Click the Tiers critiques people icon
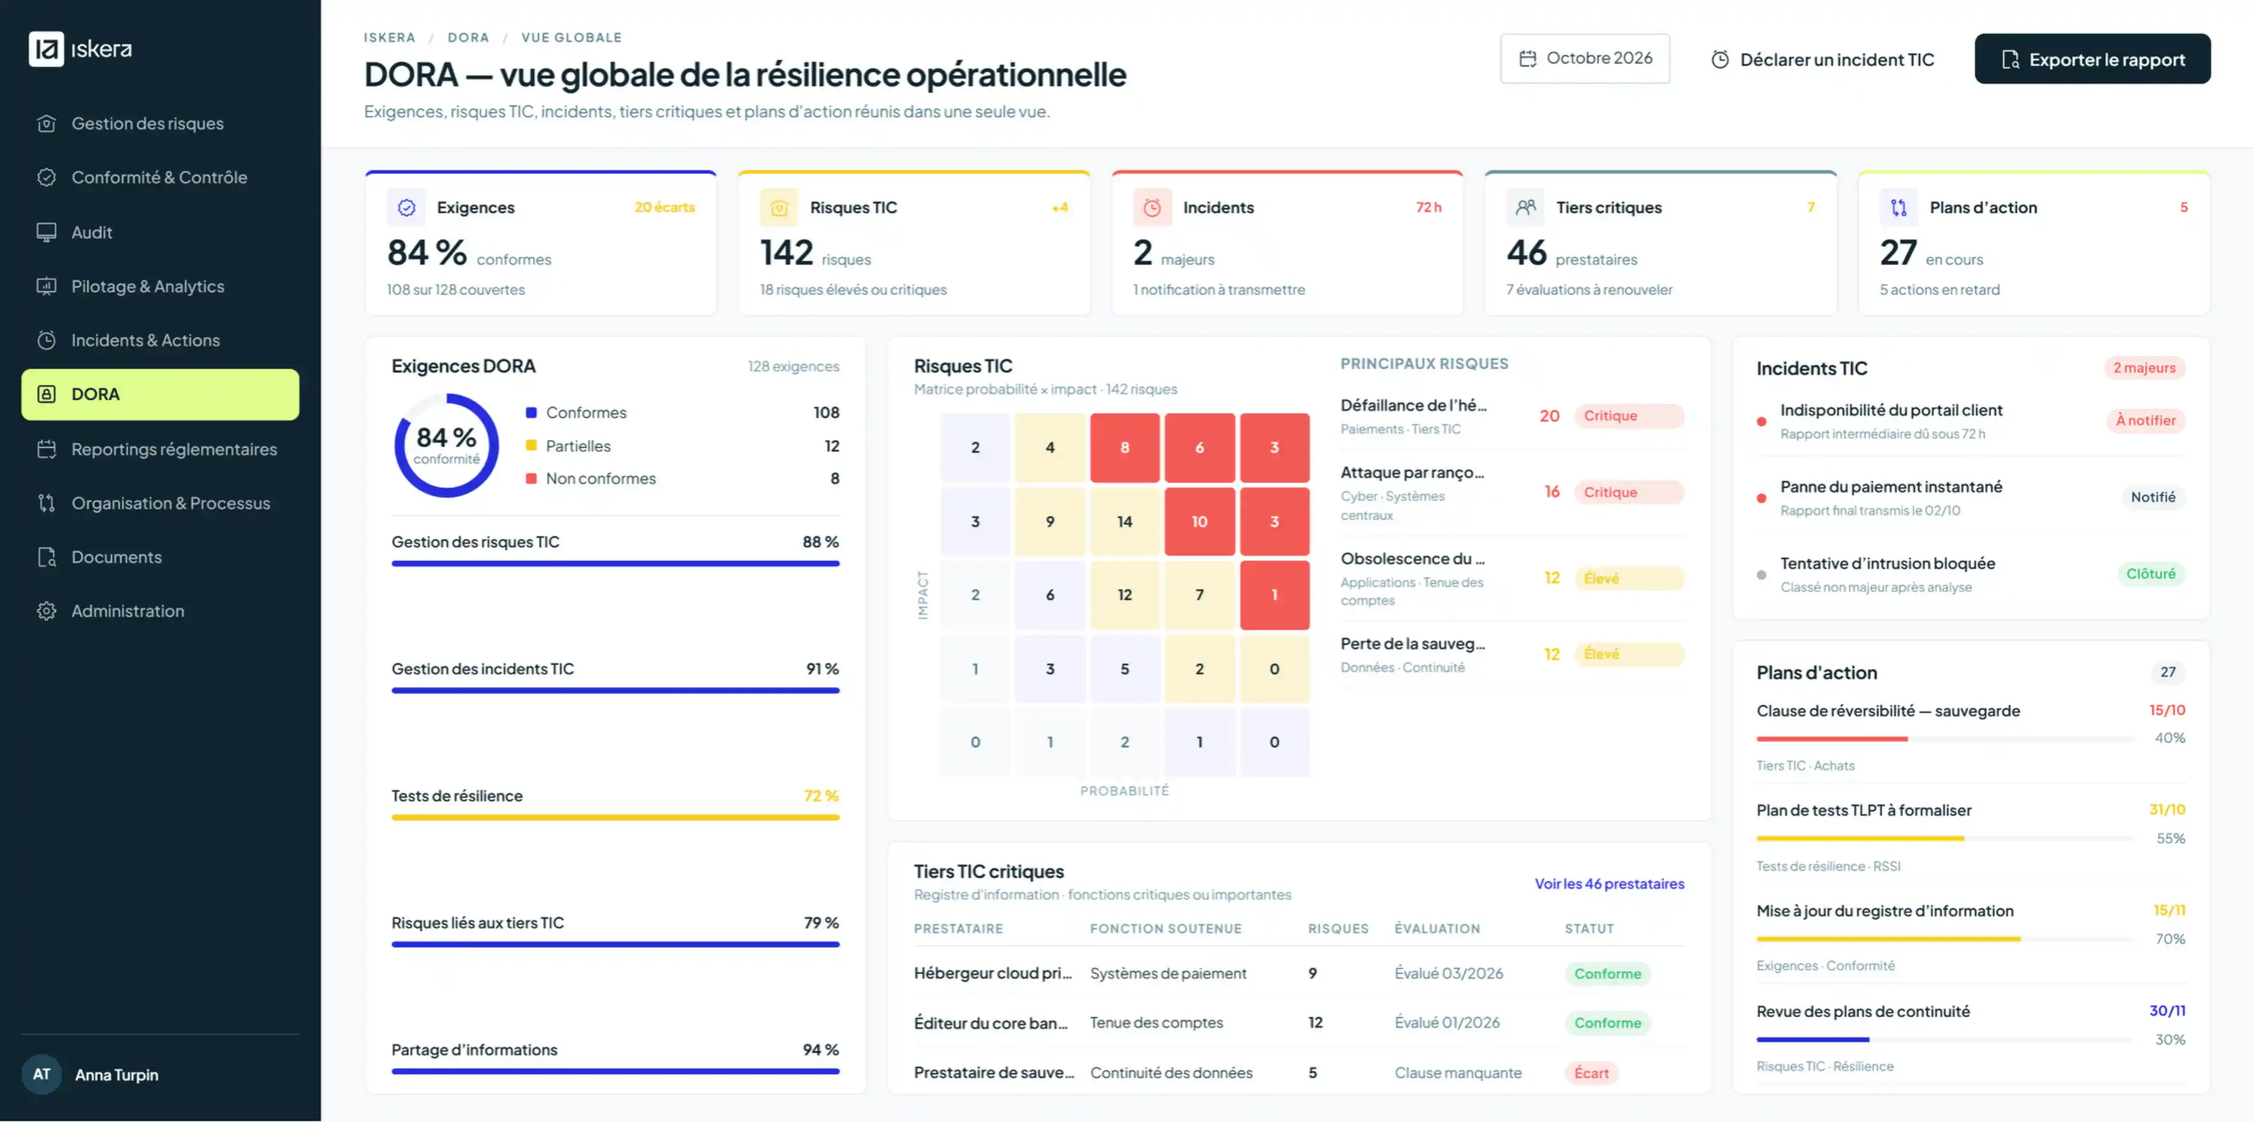The width and height of the screenshot is (2254, 1122). tap(1525, 208)
